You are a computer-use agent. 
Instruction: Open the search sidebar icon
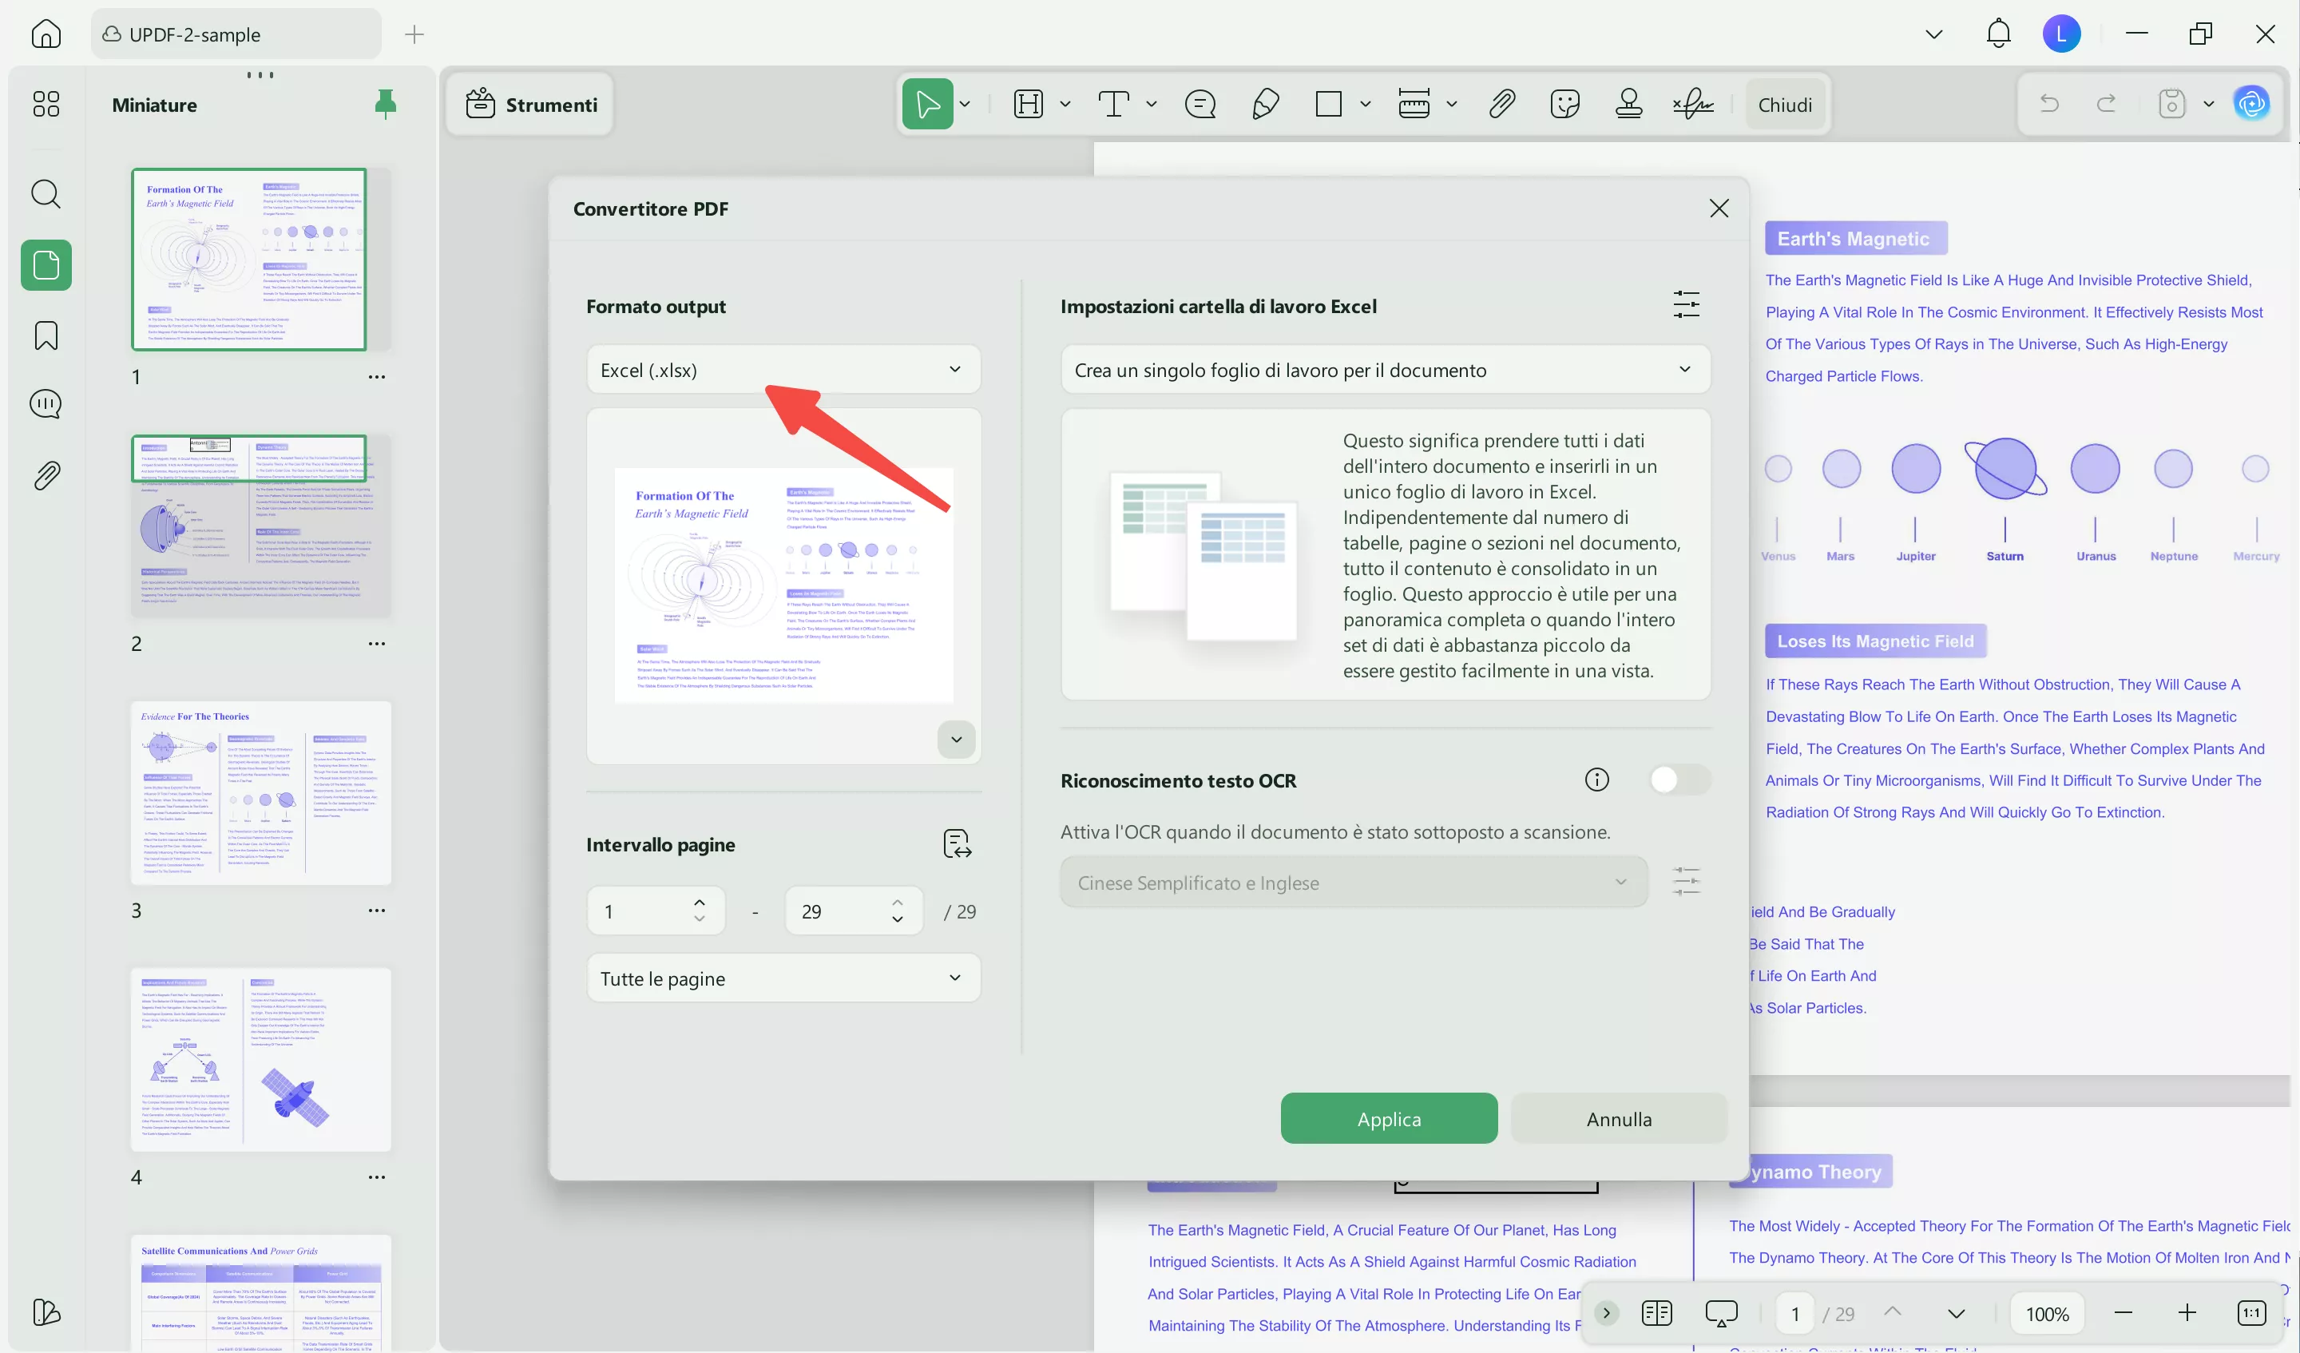point(46,194)
